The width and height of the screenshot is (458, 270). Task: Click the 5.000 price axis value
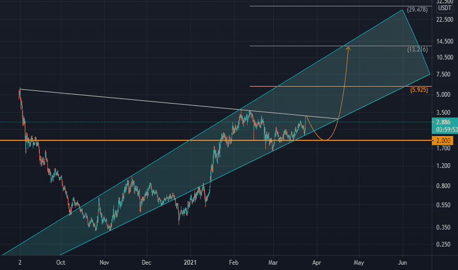coord(443,95)
